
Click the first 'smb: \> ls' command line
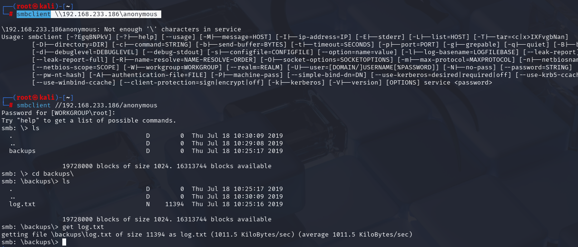(x=20, y=128)
